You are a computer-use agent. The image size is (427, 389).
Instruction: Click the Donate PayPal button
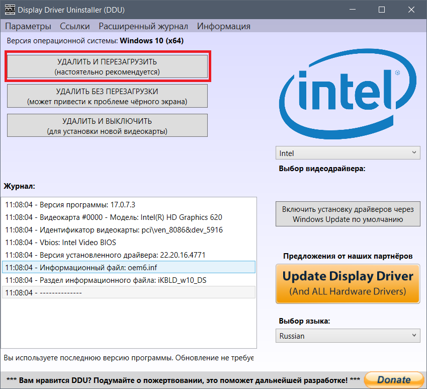(x=394, y=379)
